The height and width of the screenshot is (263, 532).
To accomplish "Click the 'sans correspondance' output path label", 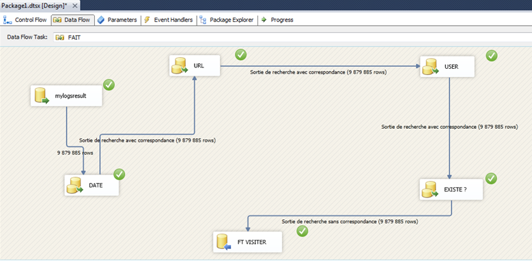I will click(350, 221).
